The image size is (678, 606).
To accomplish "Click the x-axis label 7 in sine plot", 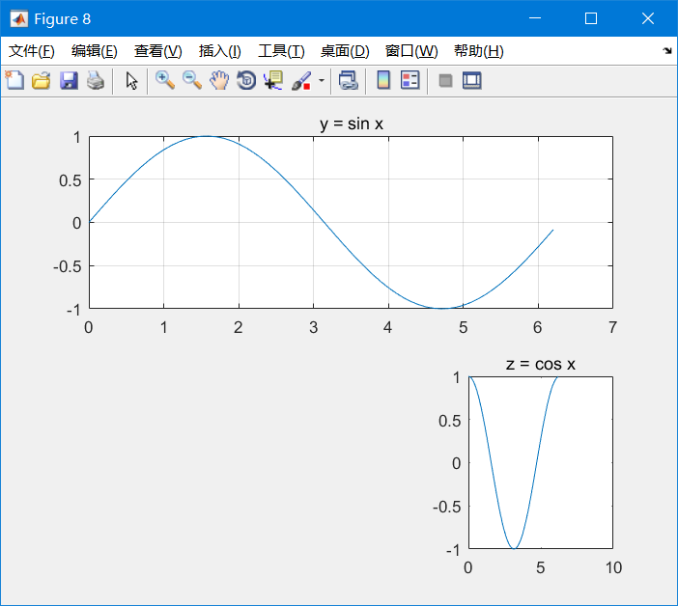I will point(612,327).
